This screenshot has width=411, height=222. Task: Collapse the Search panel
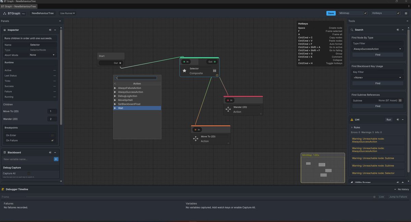pyautogui.click(x=403, y=30)
